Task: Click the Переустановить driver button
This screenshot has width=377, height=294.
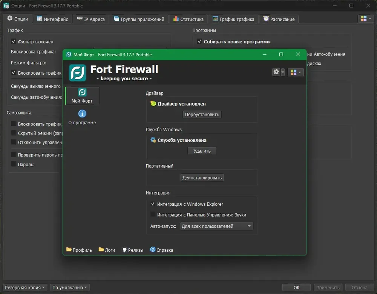Action: [202, 115]
